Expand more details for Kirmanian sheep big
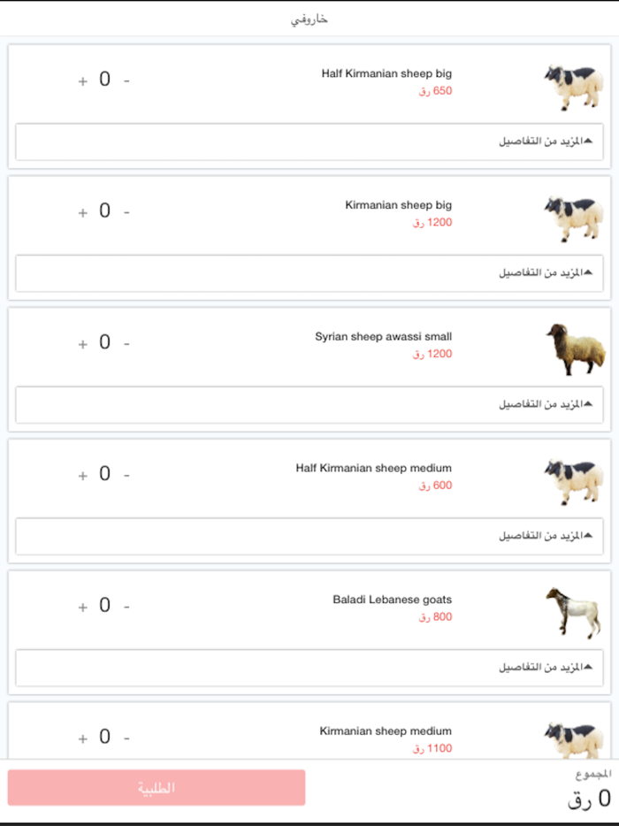The width and height of the screenshot is (619, 826). pyautogui.click(x=309, y=273)
